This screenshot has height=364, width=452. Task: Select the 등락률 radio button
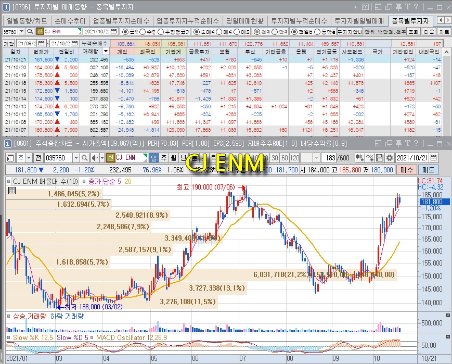coord(317,31)
